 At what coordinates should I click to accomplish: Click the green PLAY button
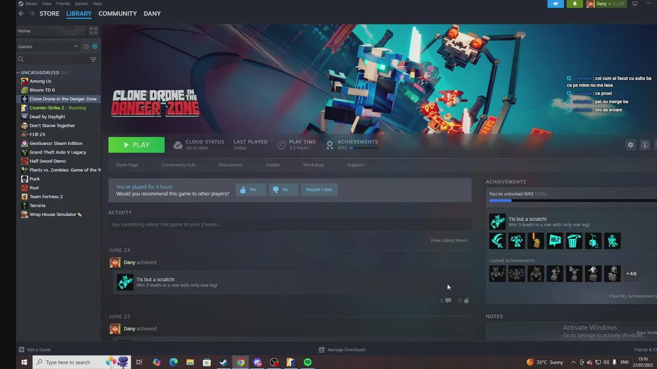pyautogui.click(x=137, y=145)
